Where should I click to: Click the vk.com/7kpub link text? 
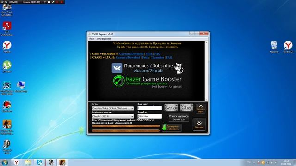(x=148, y=71)
